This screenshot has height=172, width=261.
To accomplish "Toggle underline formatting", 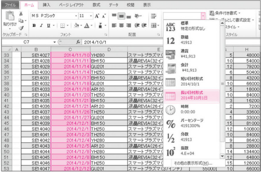I will [49, 25].
